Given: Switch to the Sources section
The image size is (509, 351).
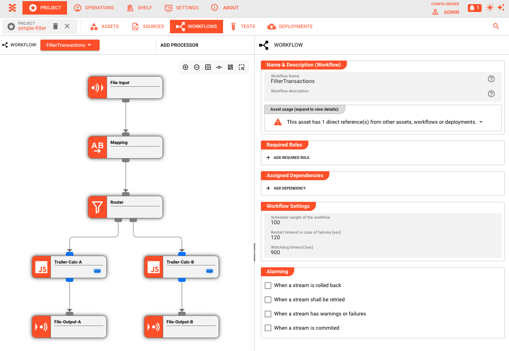Looking at the screenshot, I should [148, 27].
